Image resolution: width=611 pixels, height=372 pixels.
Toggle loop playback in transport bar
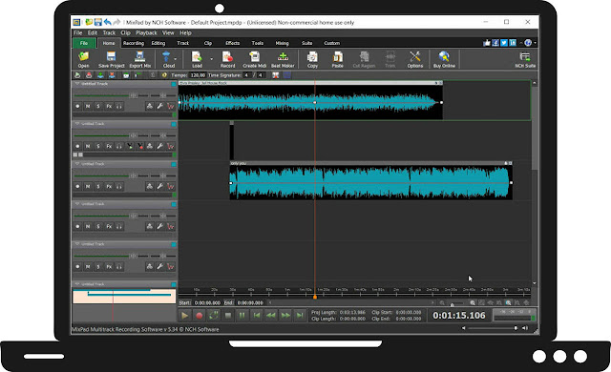[x=213, y=315]
